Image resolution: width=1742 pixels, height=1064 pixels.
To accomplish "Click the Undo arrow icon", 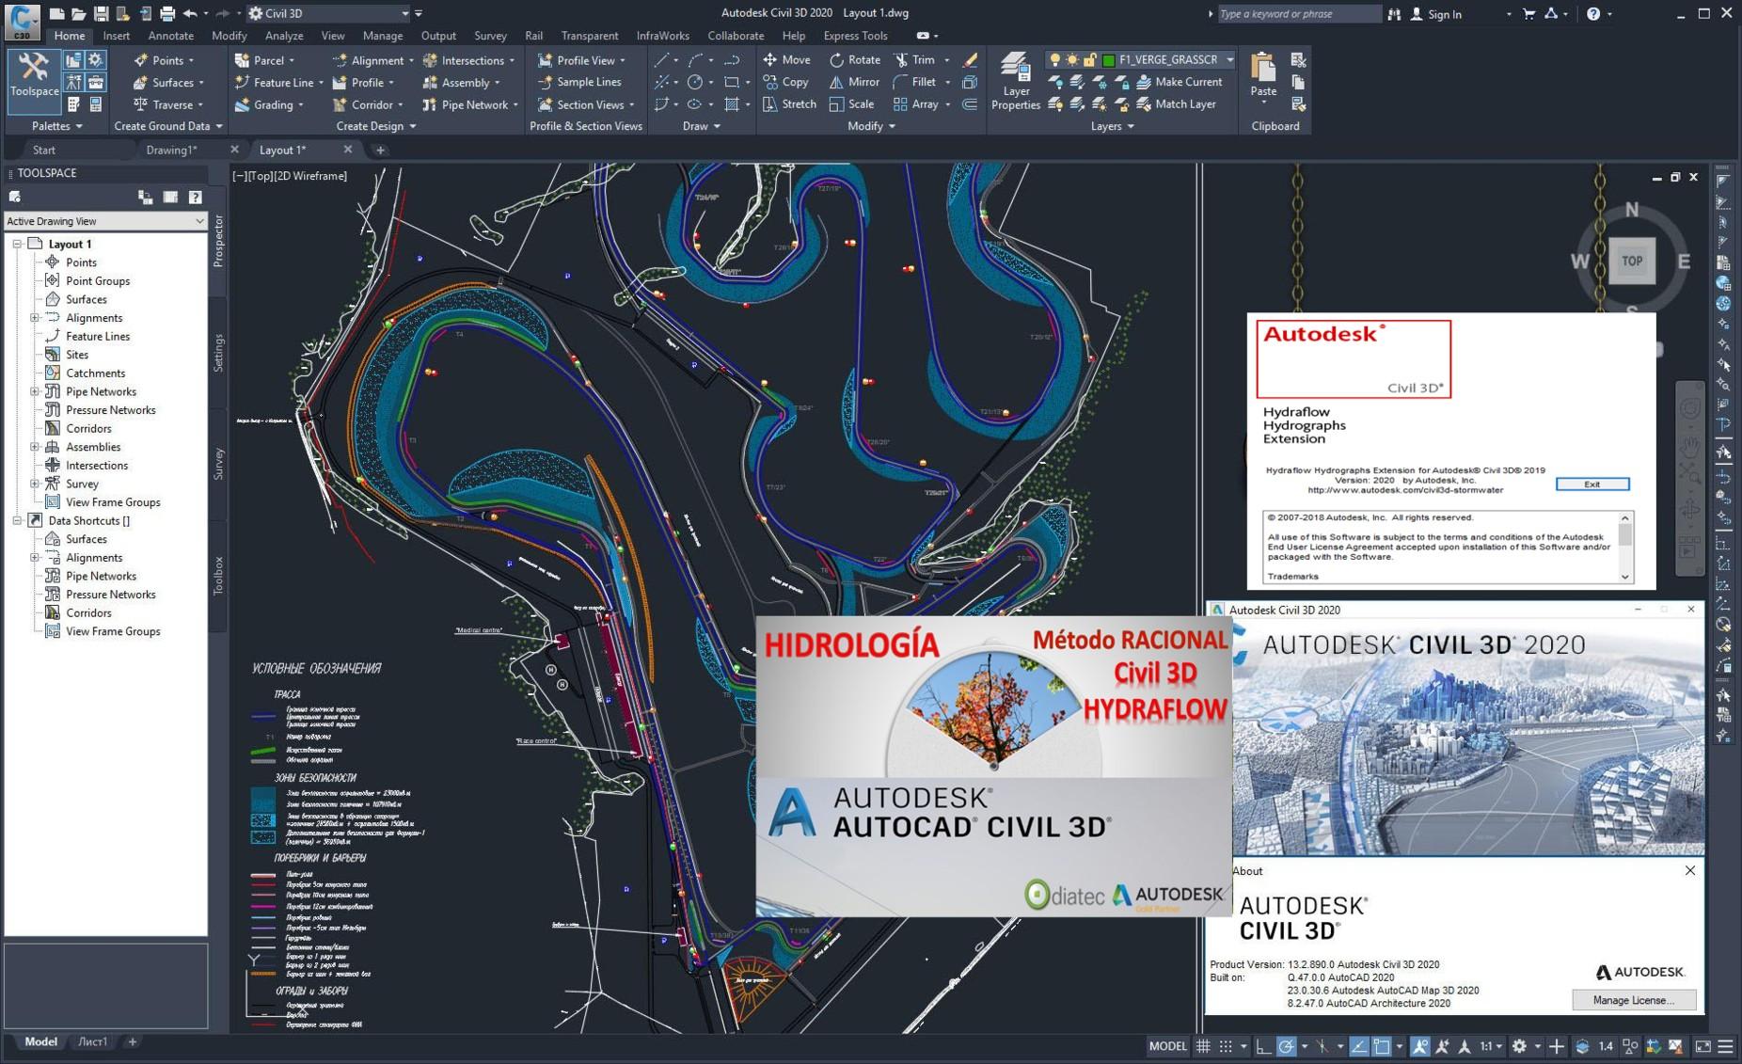I will (x=190, y=14).
